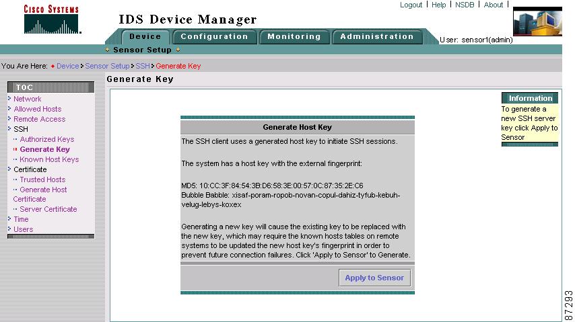Select Generate Key in the TOC
Viewport: 575px width, 322px height.
(44, 149)
